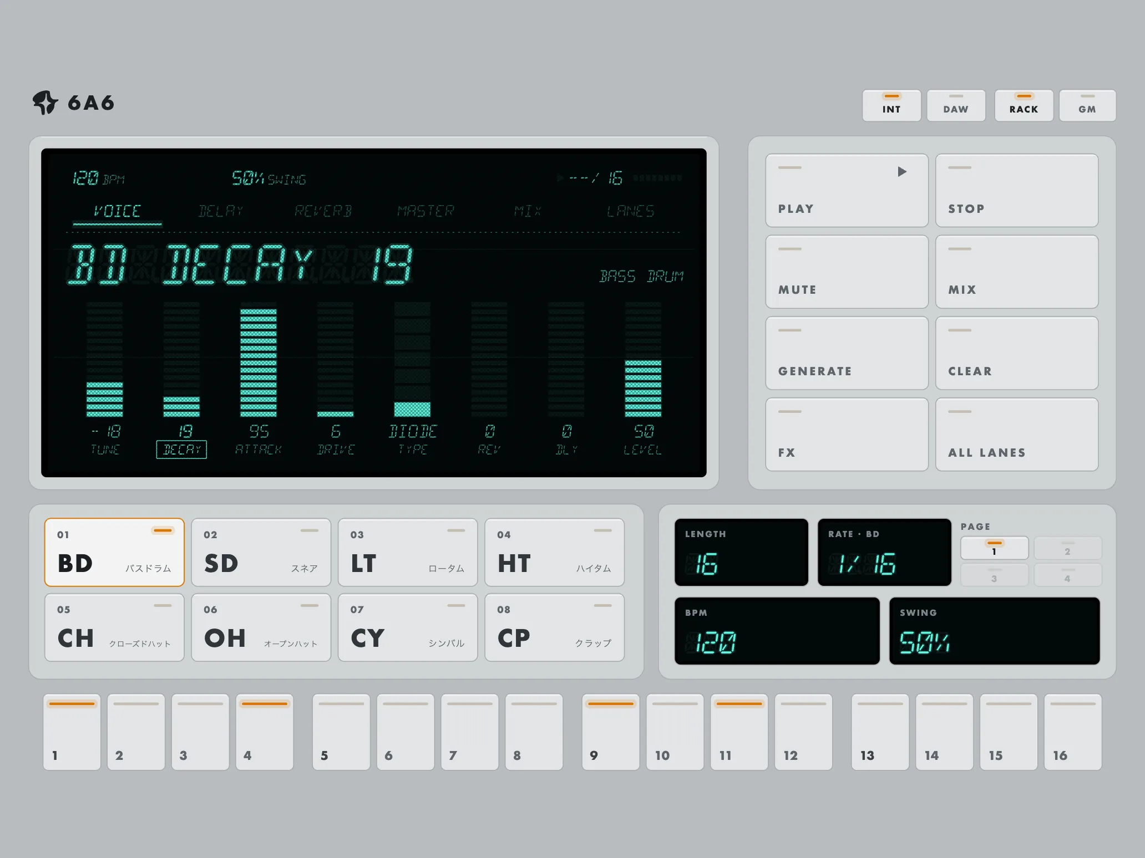Image resolution: width=1145 pixels, height=858 pixels.
Task: Select the OH open hat voice
Action: click(x=261, y=627)
